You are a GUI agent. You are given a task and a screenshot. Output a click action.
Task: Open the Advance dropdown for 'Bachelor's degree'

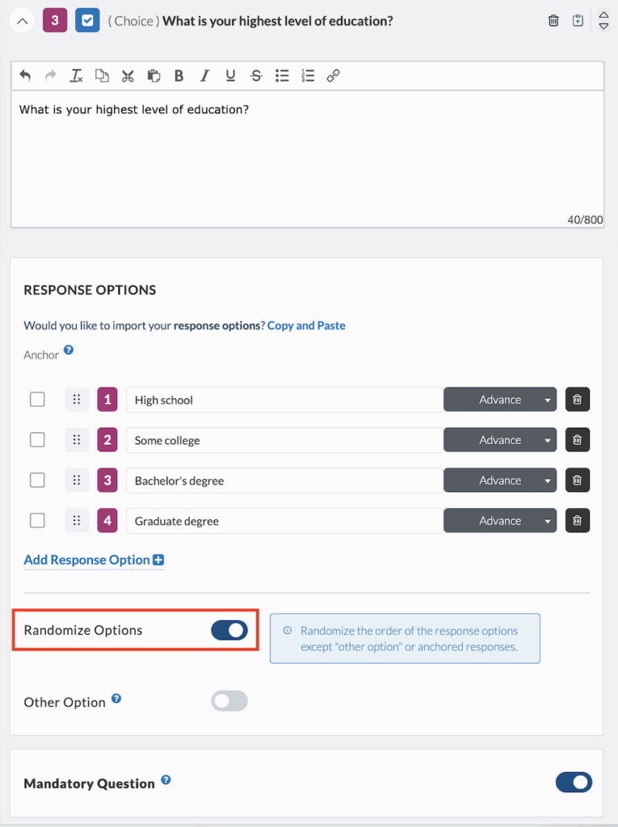(x=500, y=480)
